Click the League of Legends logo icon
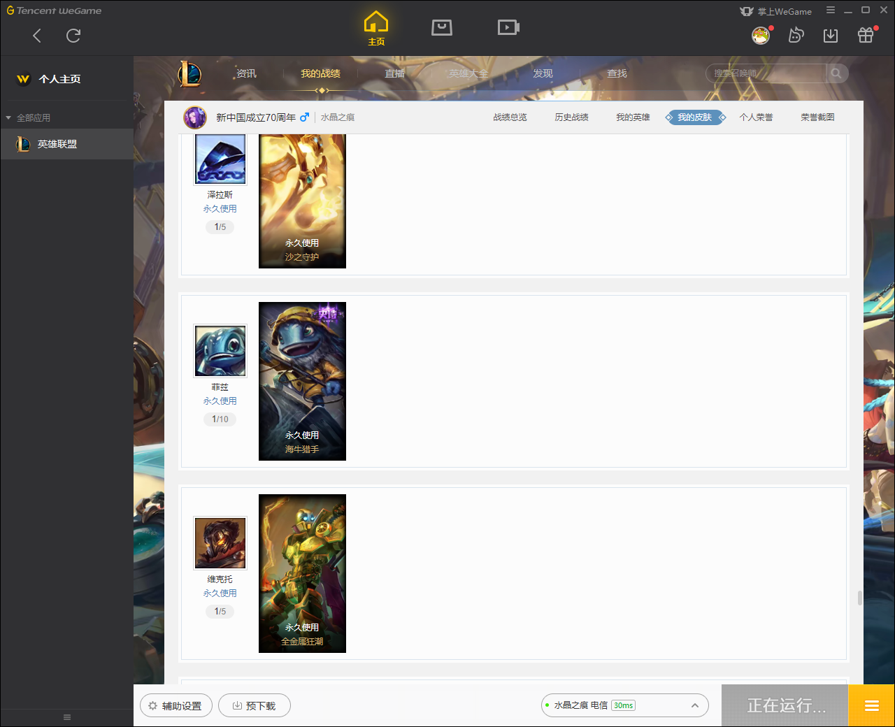Screen dimensions: 895x727 (189, 73)
